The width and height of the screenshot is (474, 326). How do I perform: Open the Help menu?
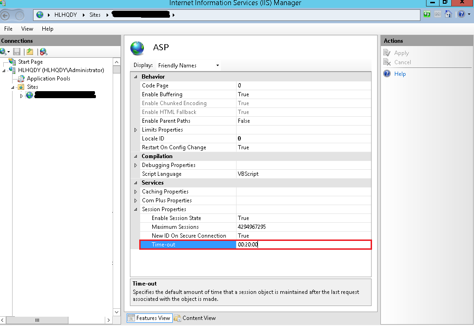click(47, 29)
